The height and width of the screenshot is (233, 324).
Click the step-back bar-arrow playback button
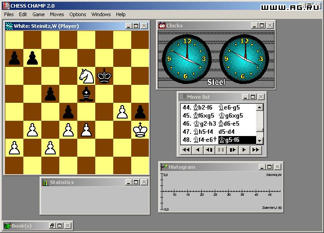pos(209,150)
